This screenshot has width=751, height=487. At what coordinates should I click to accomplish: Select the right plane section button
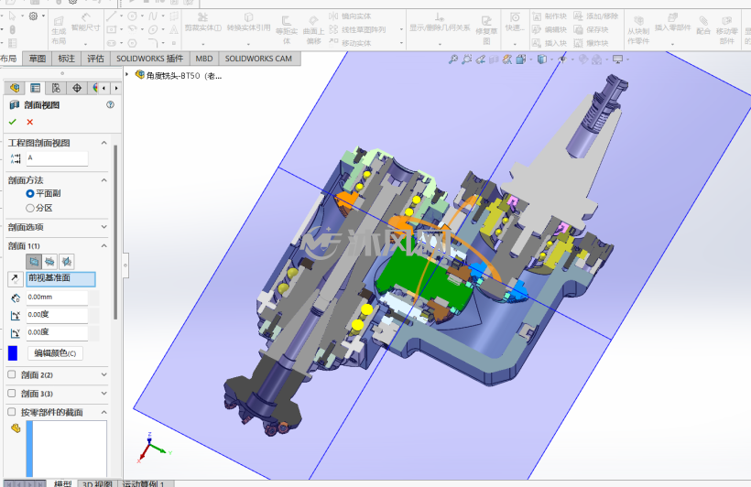coord(66,262)
